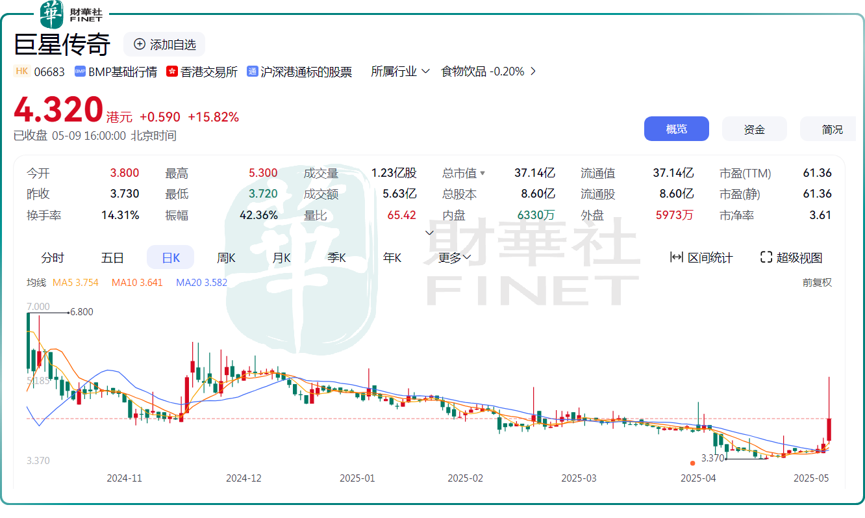The width and height of the screenshot is (865, 518).
Task: Click the 量比 value 65.42
Action: coord(402,214)
